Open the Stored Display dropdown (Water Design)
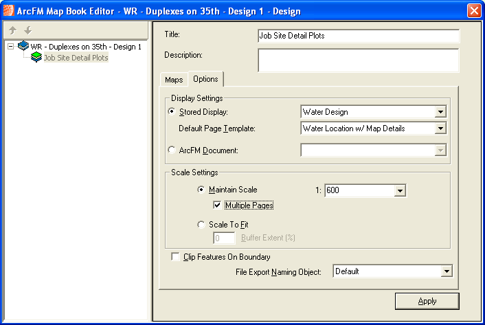 click(440, 111)
